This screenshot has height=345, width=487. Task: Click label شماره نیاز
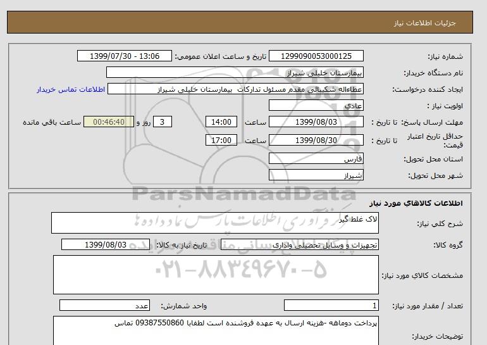445,56
